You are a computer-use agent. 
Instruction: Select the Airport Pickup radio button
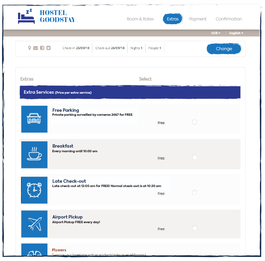pyautogui.click(x=195, y=228)
